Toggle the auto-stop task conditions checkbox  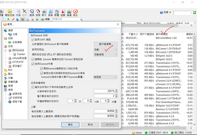33,87
